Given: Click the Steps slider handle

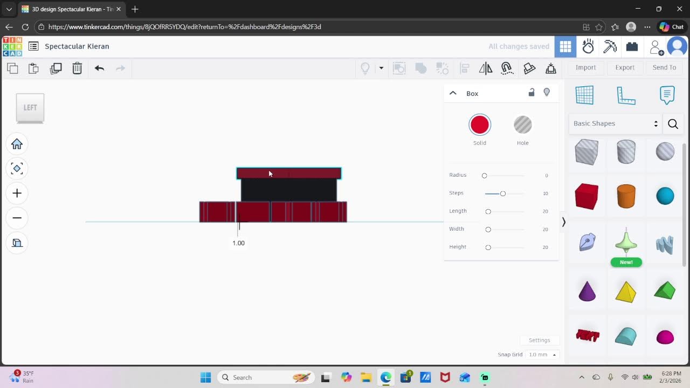Looking at the screenshot, I should 502,193.
